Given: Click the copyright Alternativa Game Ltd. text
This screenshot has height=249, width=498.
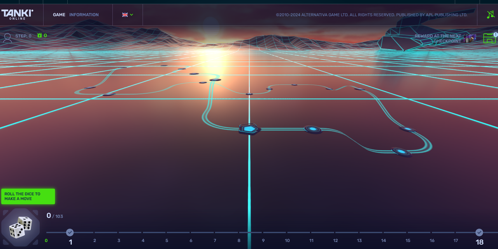Looking at the screenshot, I should (372, 15).
